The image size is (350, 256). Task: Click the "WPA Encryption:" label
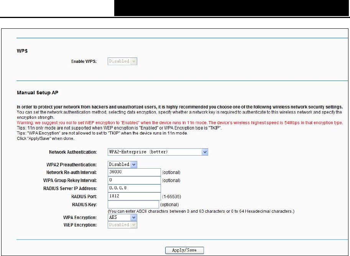coord(80,218)
